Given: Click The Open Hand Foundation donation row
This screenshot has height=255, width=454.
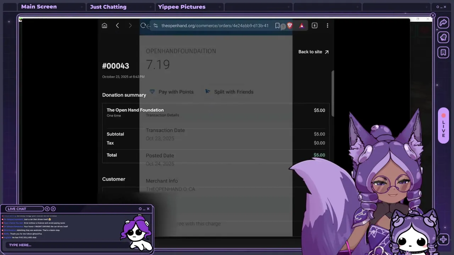Looking at the screenshot, I should pos(216,112).
